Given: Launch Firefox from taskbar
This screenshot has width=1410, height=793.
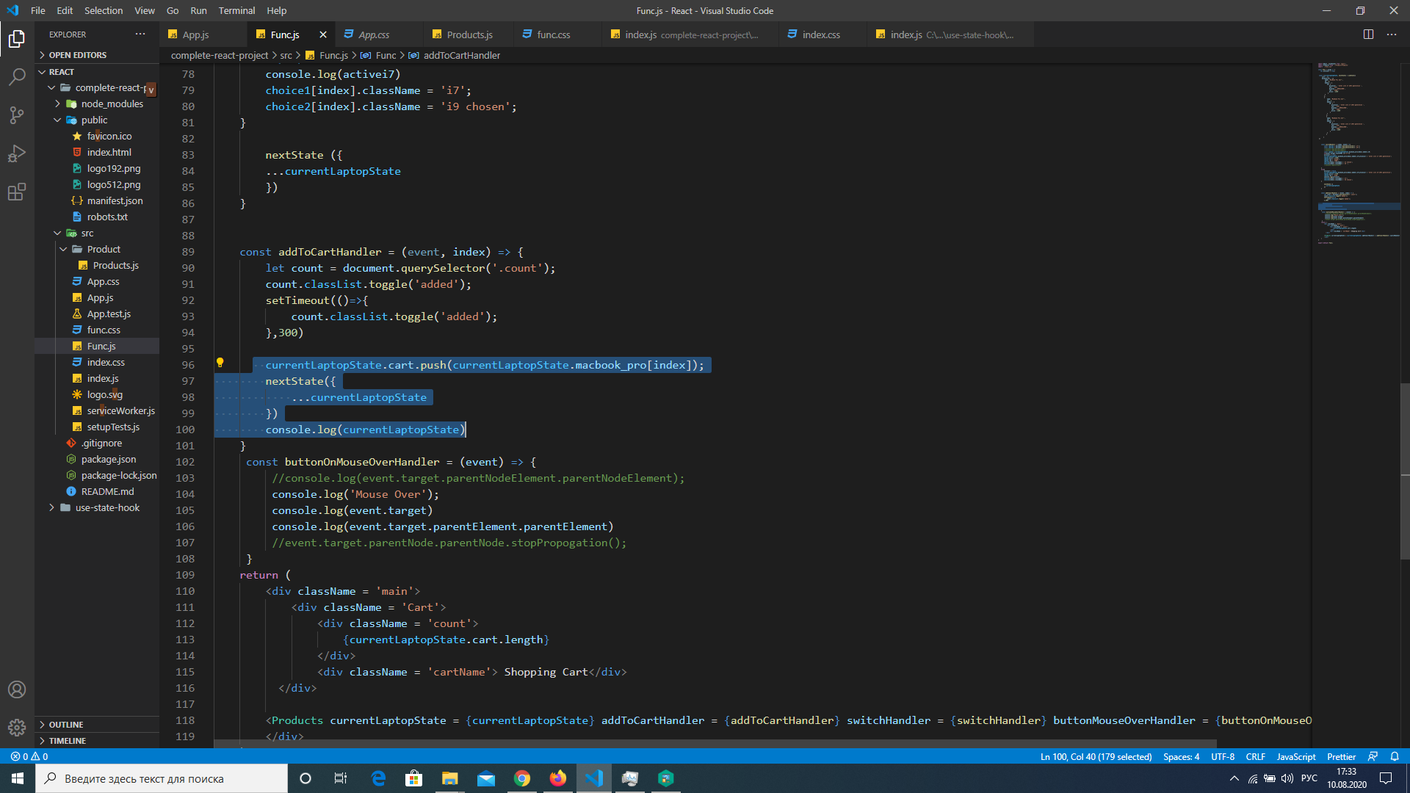Looking at the screenshot, I should [558, 778].
